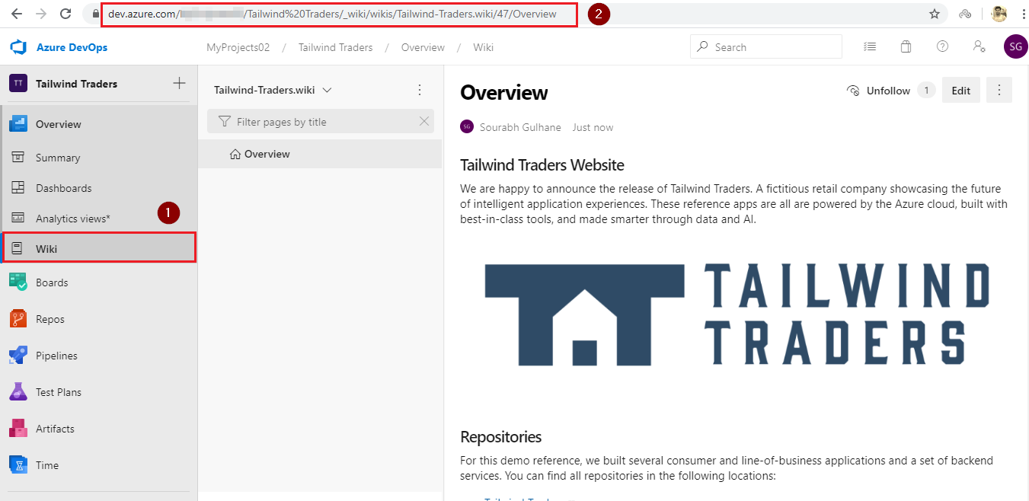
Task: Reload the page with refresh icon
Action: [x=66, y=14]
